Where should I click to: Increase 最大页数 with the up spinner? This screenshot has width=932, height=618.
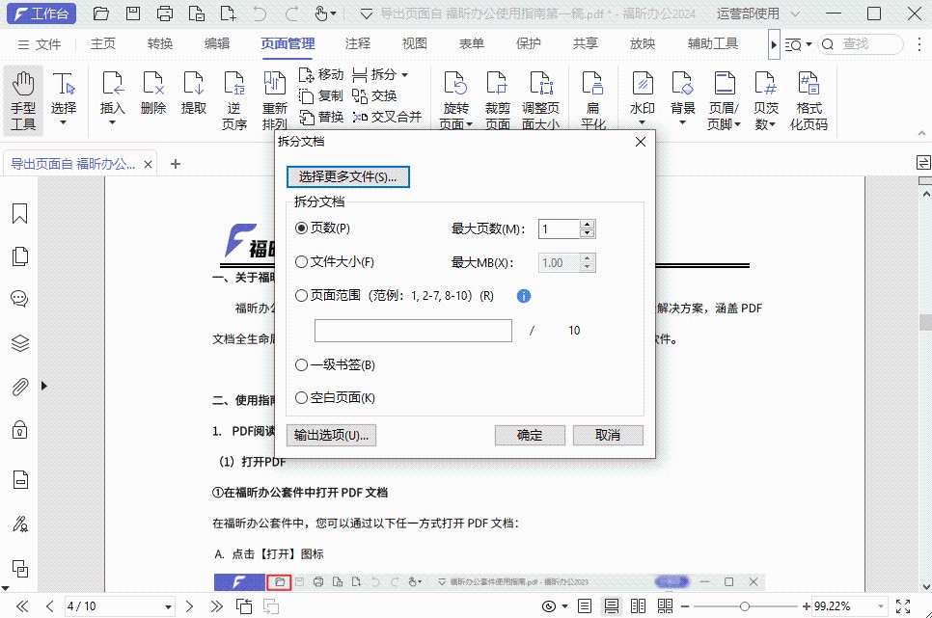[588, 224]
